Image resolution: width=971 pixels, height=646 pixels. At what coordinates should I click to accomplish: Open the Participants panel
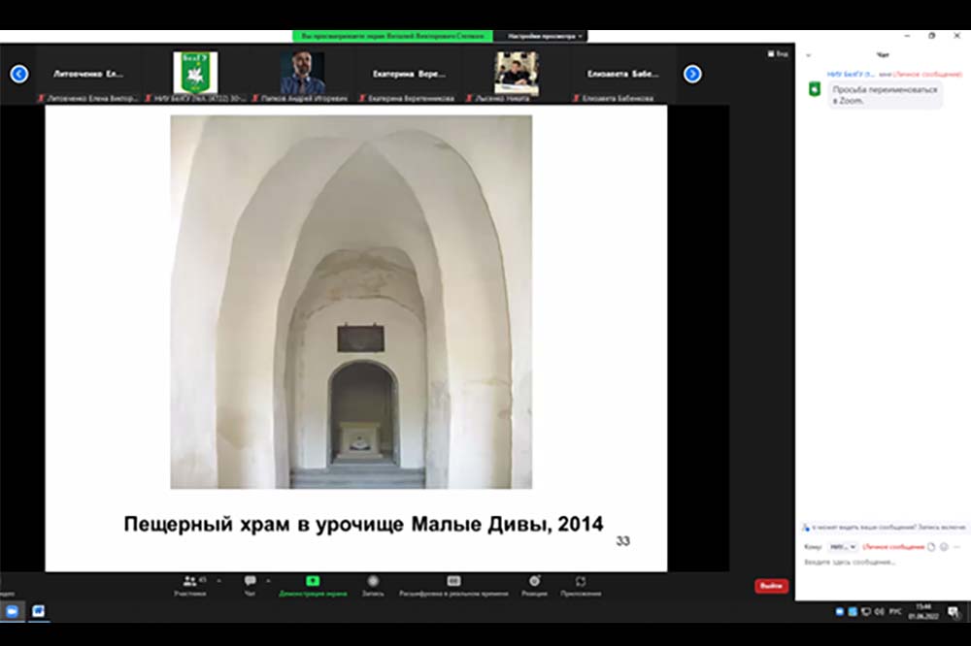pos(190,585)
